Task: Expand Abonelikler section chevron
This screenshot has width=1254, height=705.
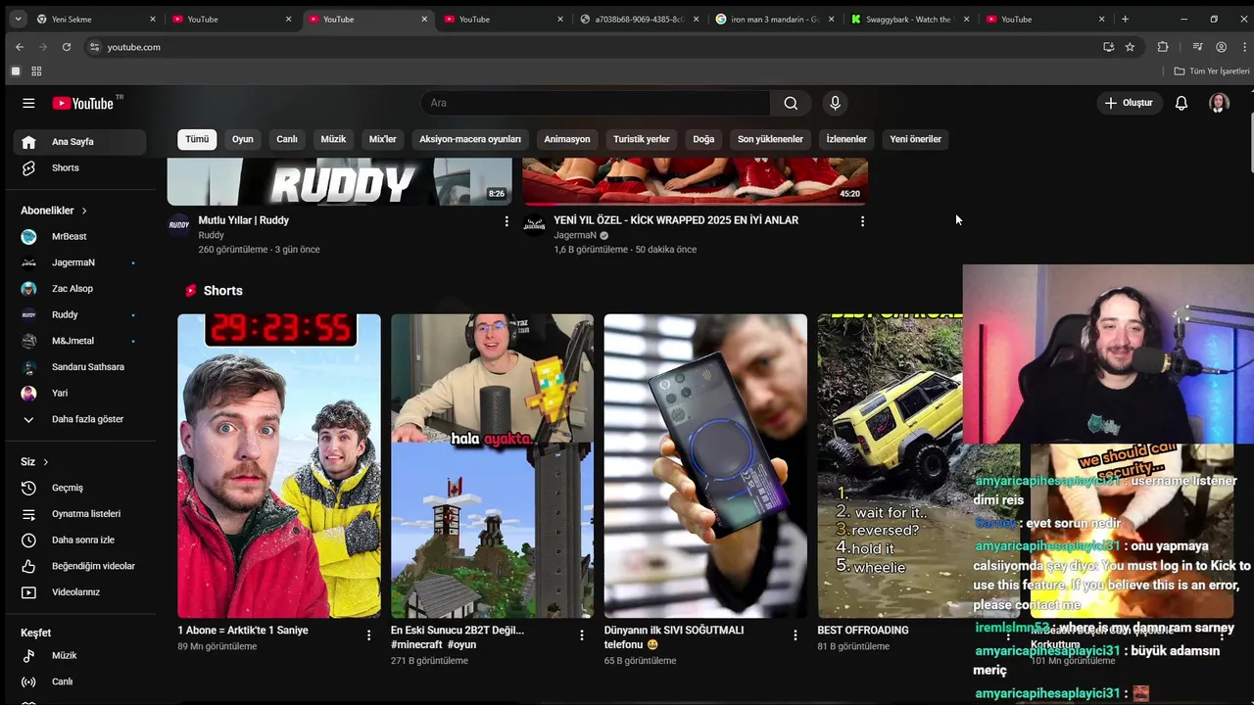Action: click(84, 211)
